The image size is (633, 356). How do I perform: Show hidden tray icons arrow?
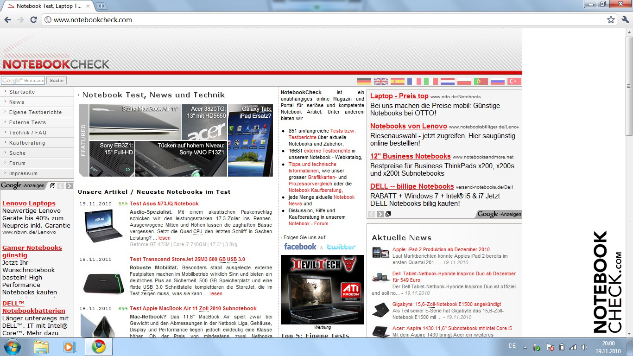pos(525,347)
